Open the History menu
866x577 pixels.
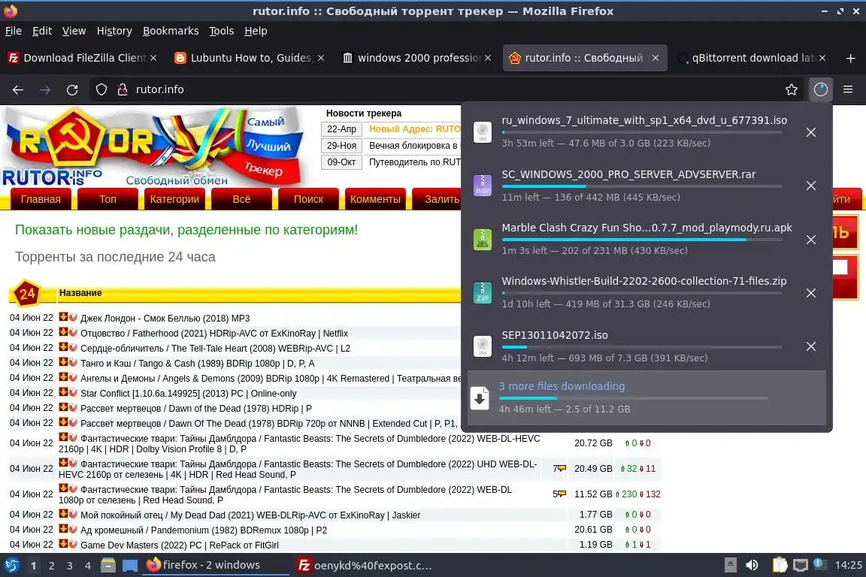coord(114,31)
